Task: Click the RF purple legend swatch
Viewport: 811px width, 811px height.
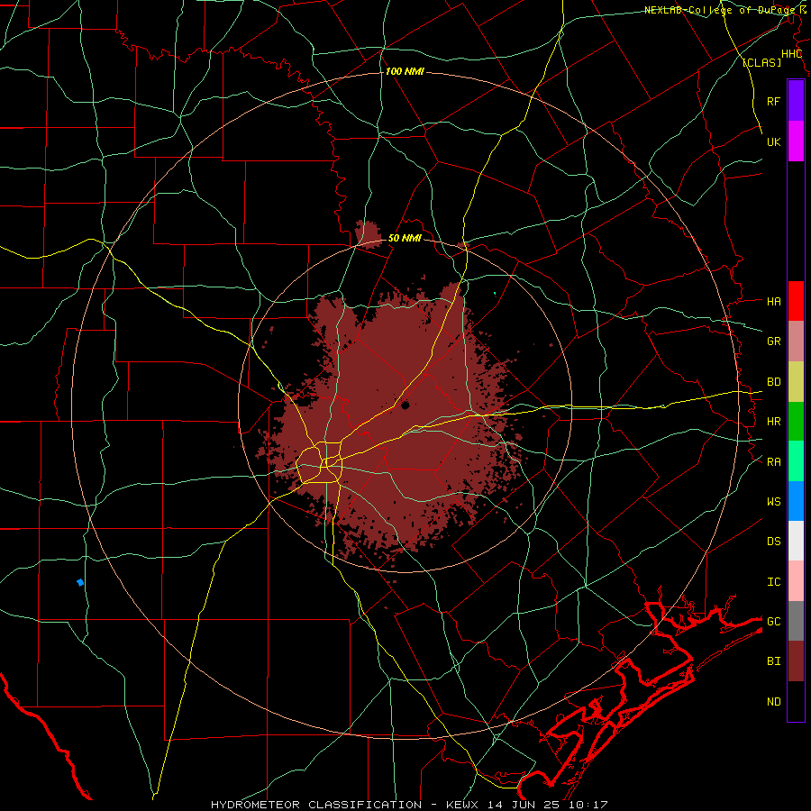Action: [796, 101]
